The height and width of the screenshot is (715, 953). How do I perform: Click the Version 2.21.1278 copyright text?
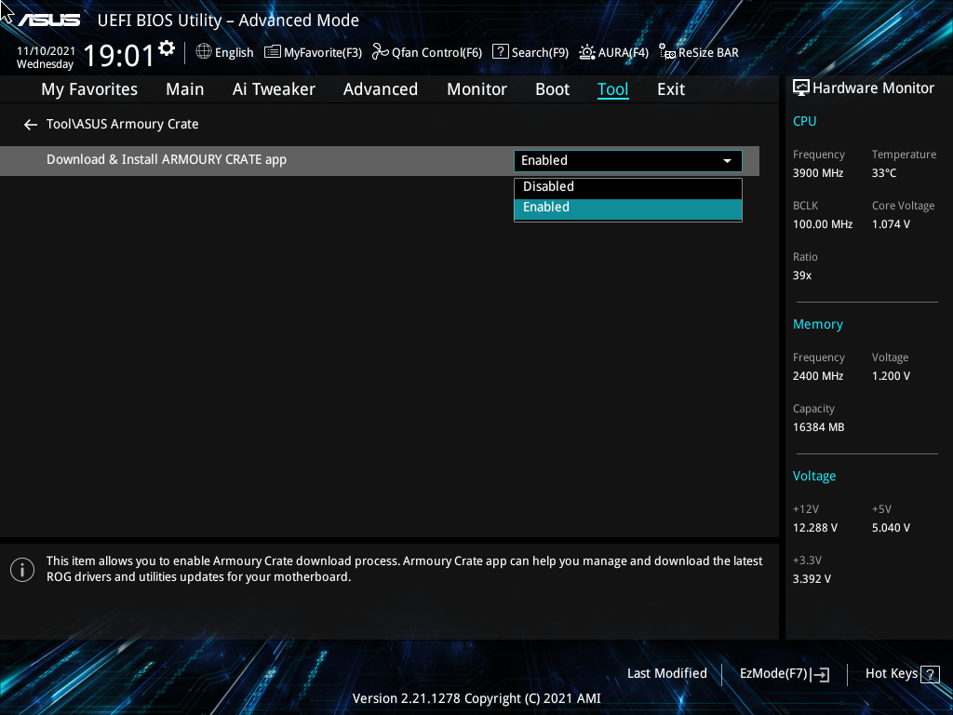click(476, 698)
